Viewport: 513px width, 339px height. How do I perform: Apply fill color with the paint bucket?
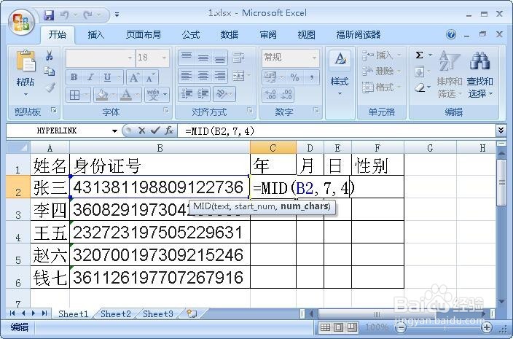pos(102,96)
